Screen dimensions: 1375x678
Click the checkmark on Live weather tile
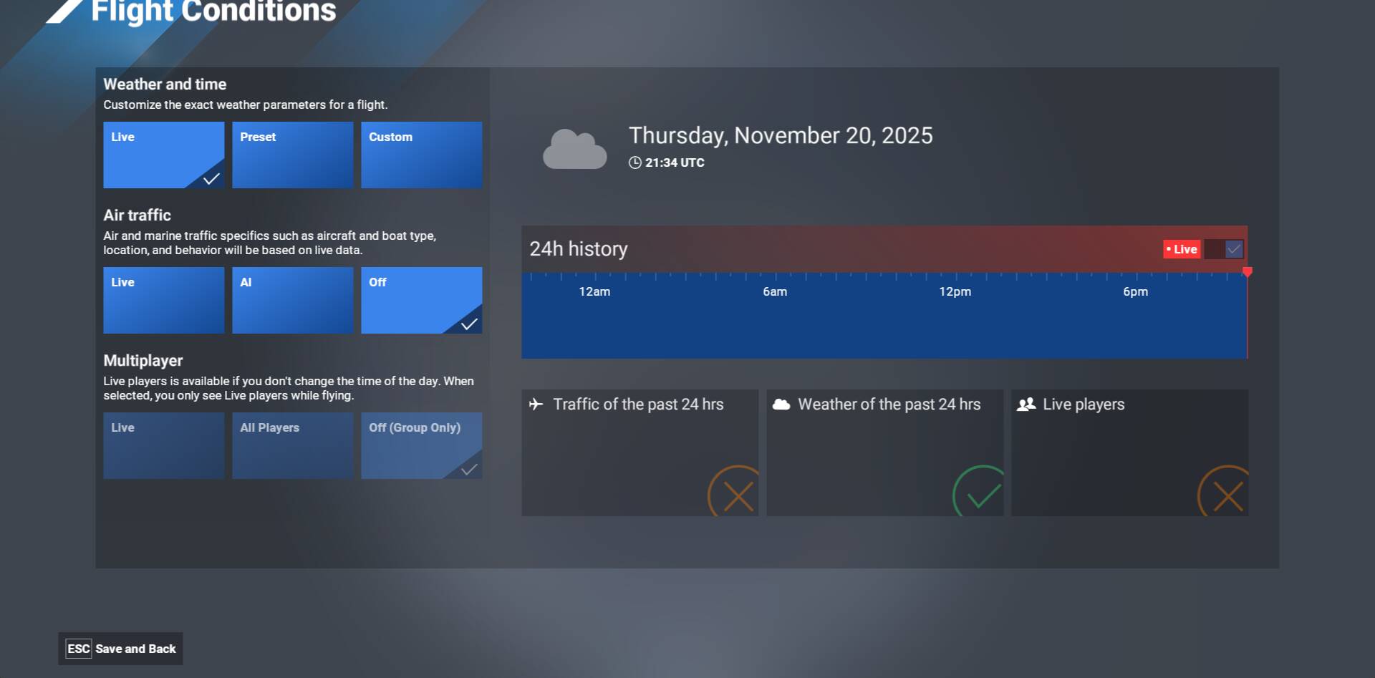point(211,179)
